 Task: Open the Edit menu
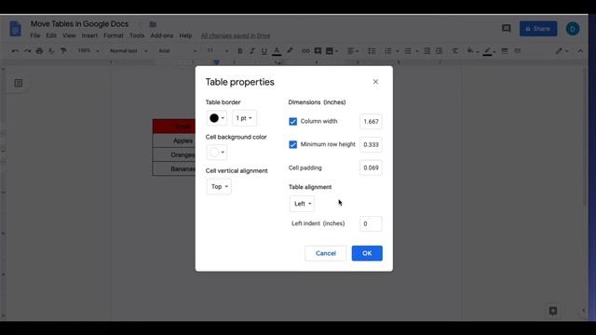[51, 35]
